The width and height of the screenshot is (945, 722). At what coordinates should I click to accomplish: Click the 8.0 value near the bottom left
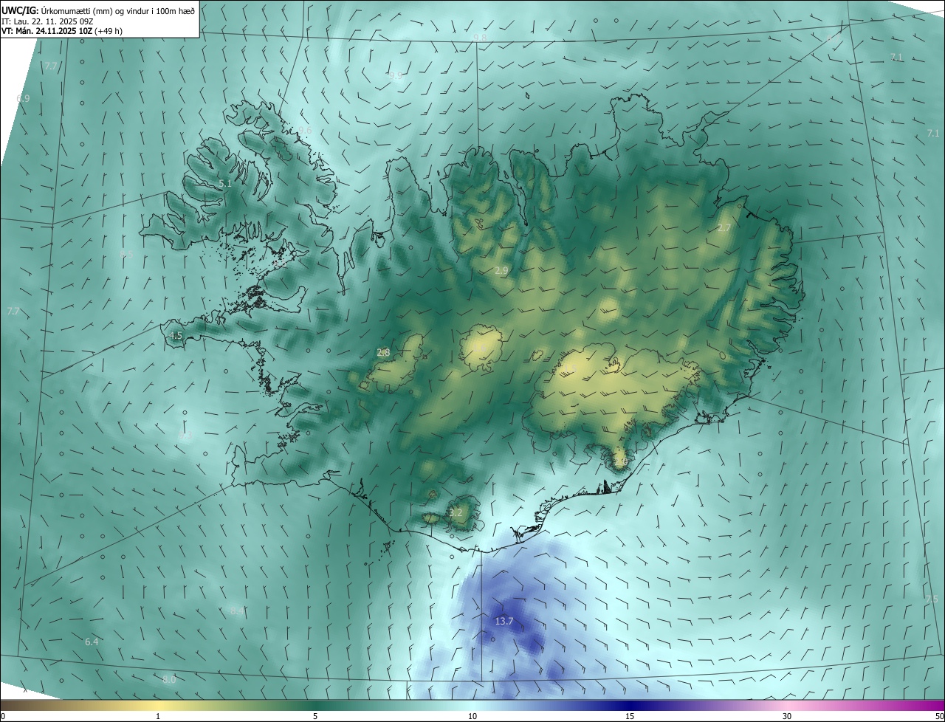point(169,679)
